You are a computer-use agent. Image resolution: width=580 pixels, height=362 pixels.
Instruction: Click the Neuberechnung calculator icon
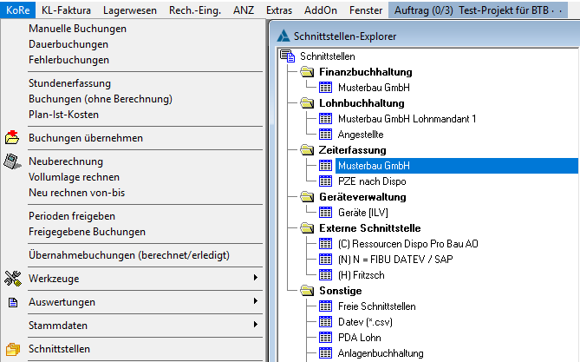pos(12,161)
